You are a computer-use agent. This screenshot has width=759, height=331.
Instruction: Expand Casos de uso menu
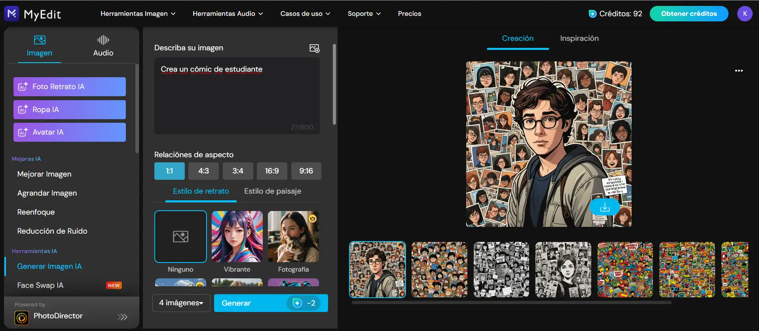click(305, 13)
